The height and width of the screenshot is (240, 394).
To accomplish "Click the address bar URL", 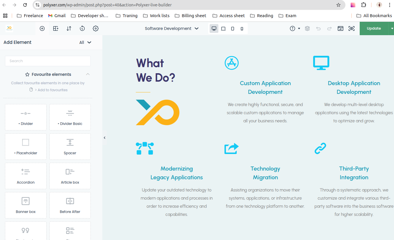I will (x=107, y=5).
